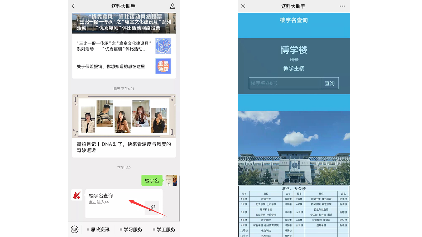Open the 网络投票 article thumbnail
The height and width of the screenshot is (237, 422).
[x=163, y=46]
